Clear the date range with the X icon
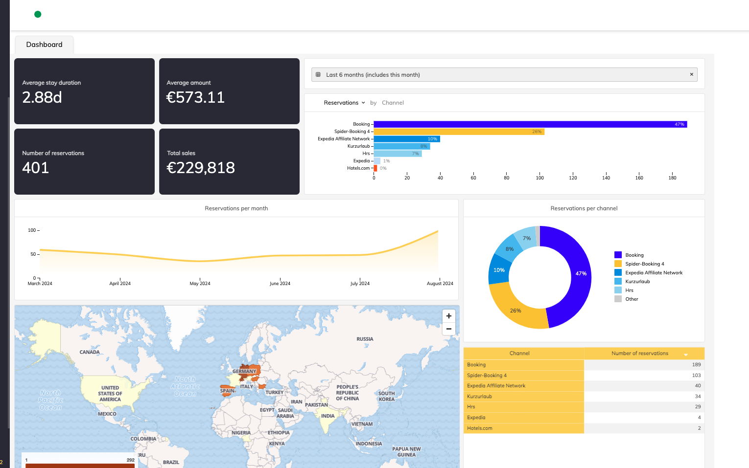Viewport: 749px width, 468px height. click(691, 74)
